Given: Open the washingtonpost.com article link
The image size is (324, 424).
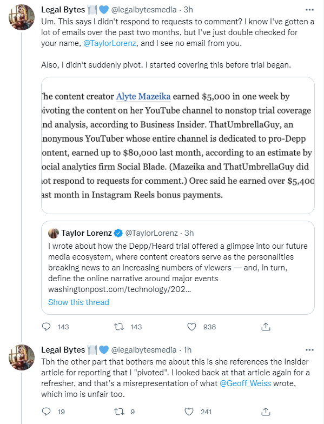Looking at the screenshot, I should coord(119,289).
